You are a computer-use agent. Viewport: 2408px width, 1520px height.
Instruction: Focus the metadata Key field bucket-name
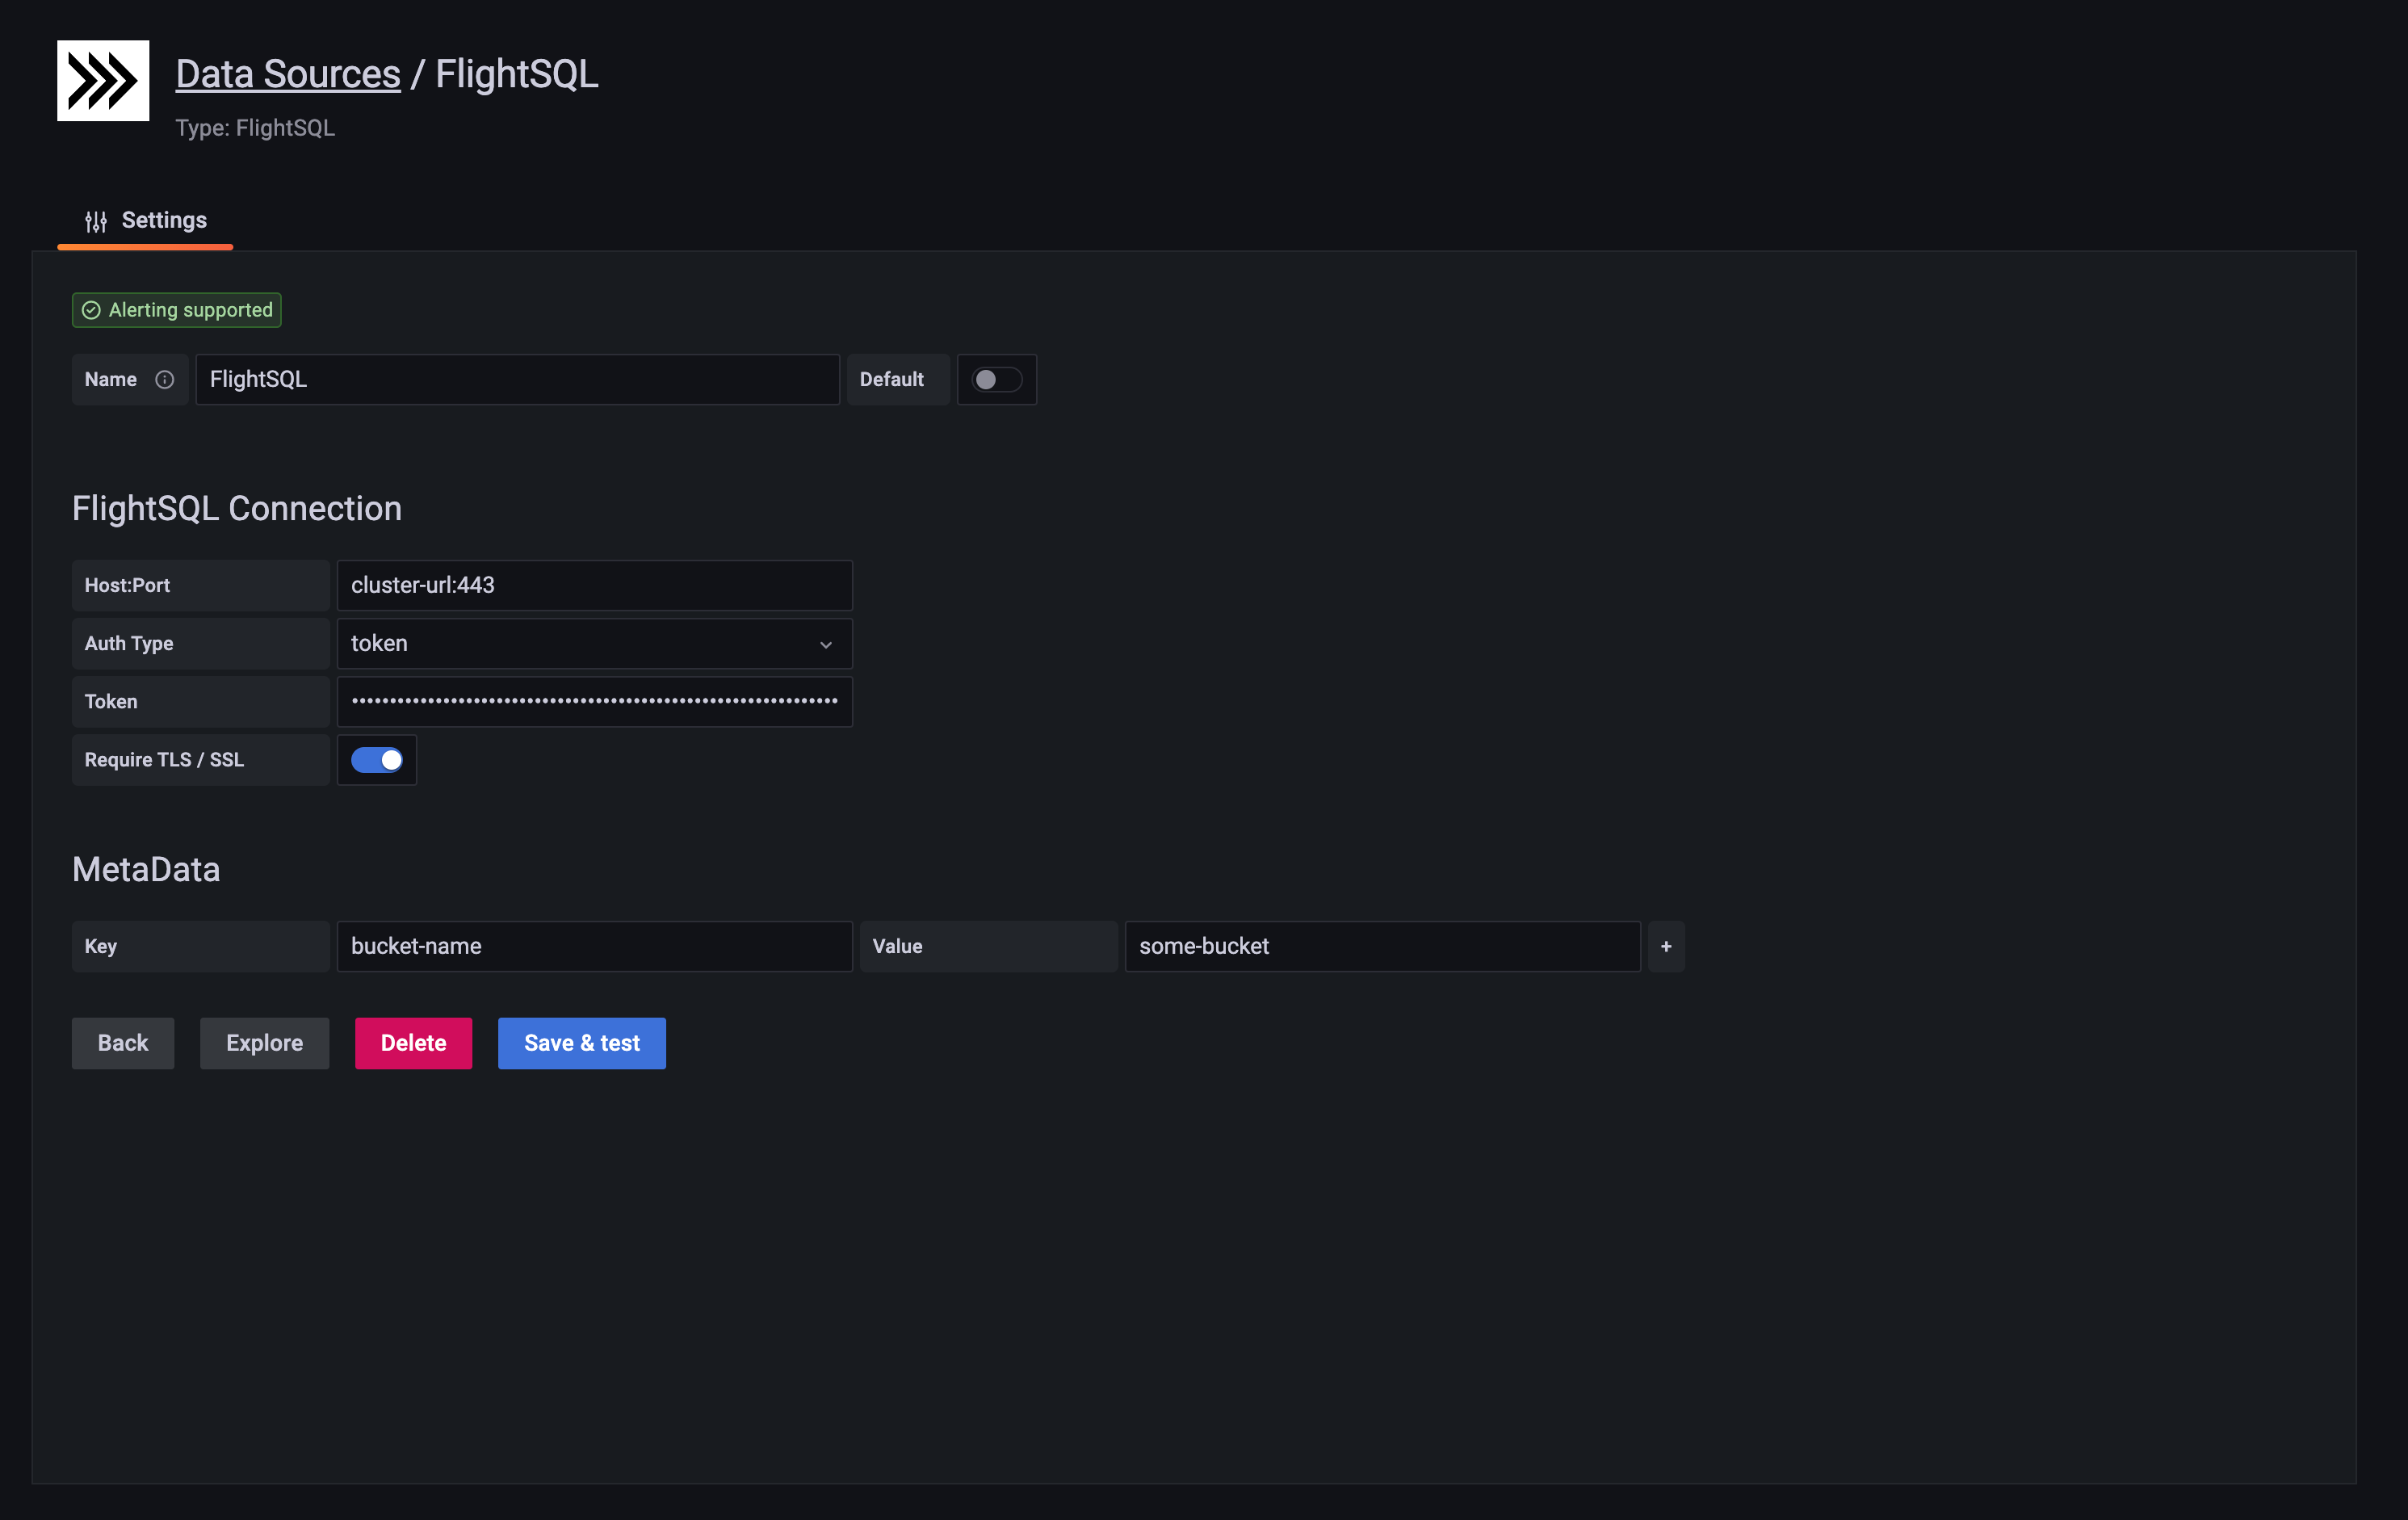[595, 946]
